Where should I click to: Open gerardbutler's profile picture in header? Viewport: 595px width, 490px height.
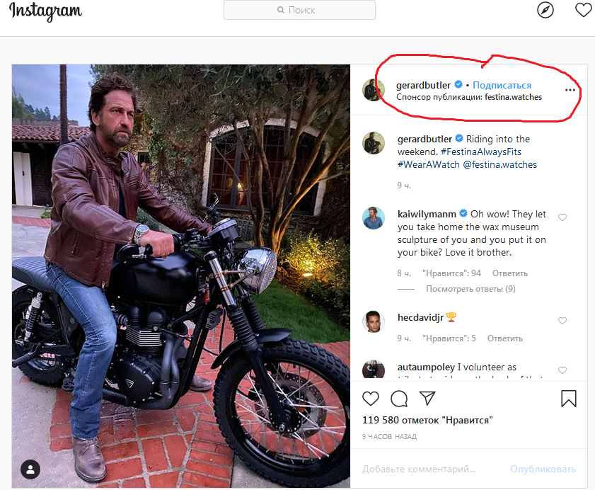tap(374, 90)
